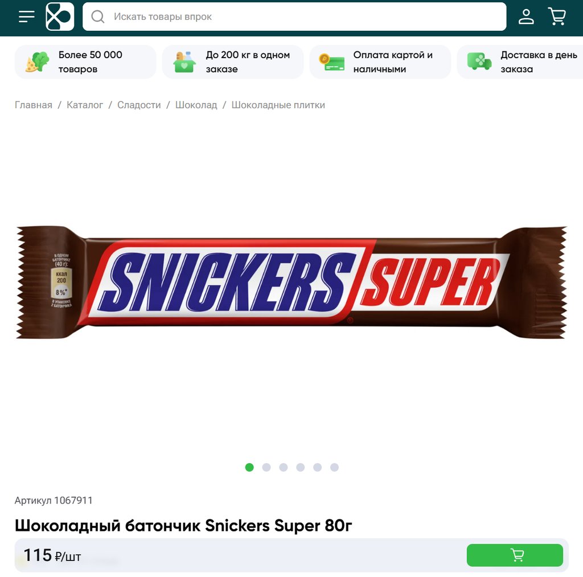Open the shopping cart in the header

tap(557, 17)
